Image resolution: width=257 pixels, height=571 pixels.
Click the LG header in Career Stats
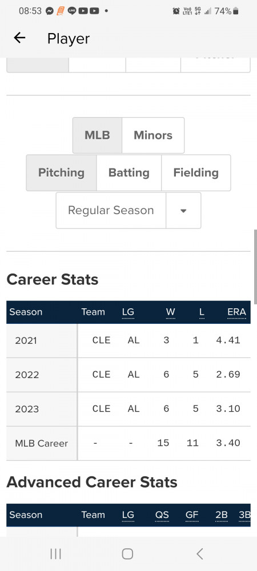(x=128, y=312)
